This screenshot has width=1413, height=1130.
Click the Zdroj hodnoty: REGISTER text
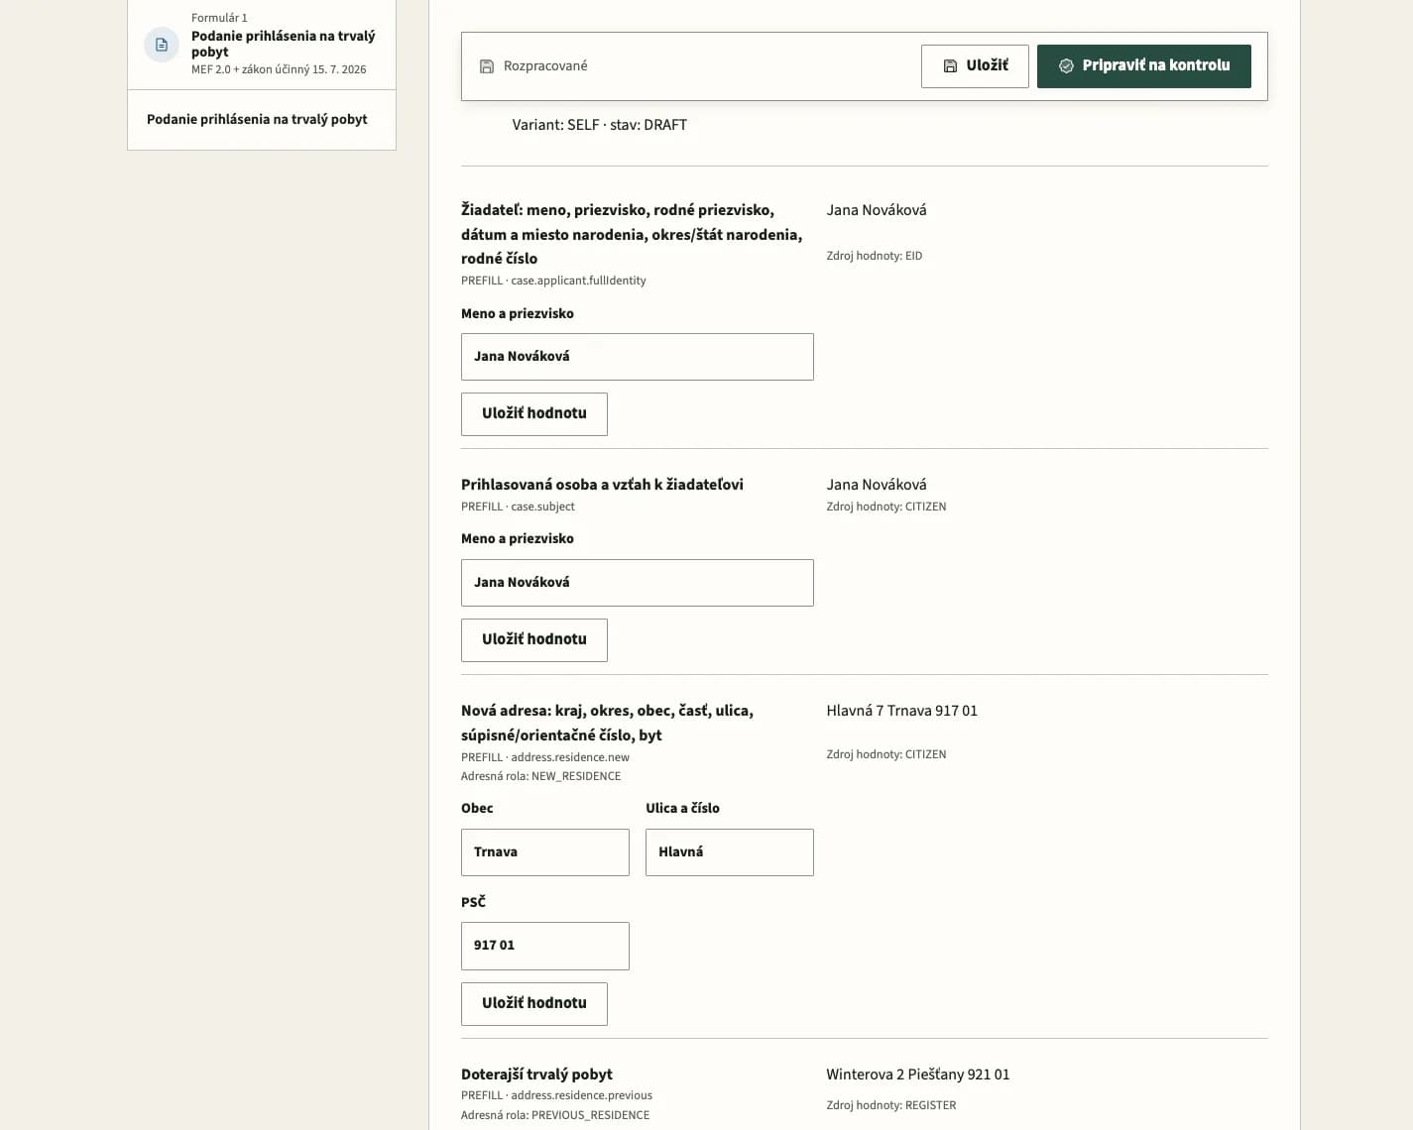pyautogui.click(x=891, y=1105)
